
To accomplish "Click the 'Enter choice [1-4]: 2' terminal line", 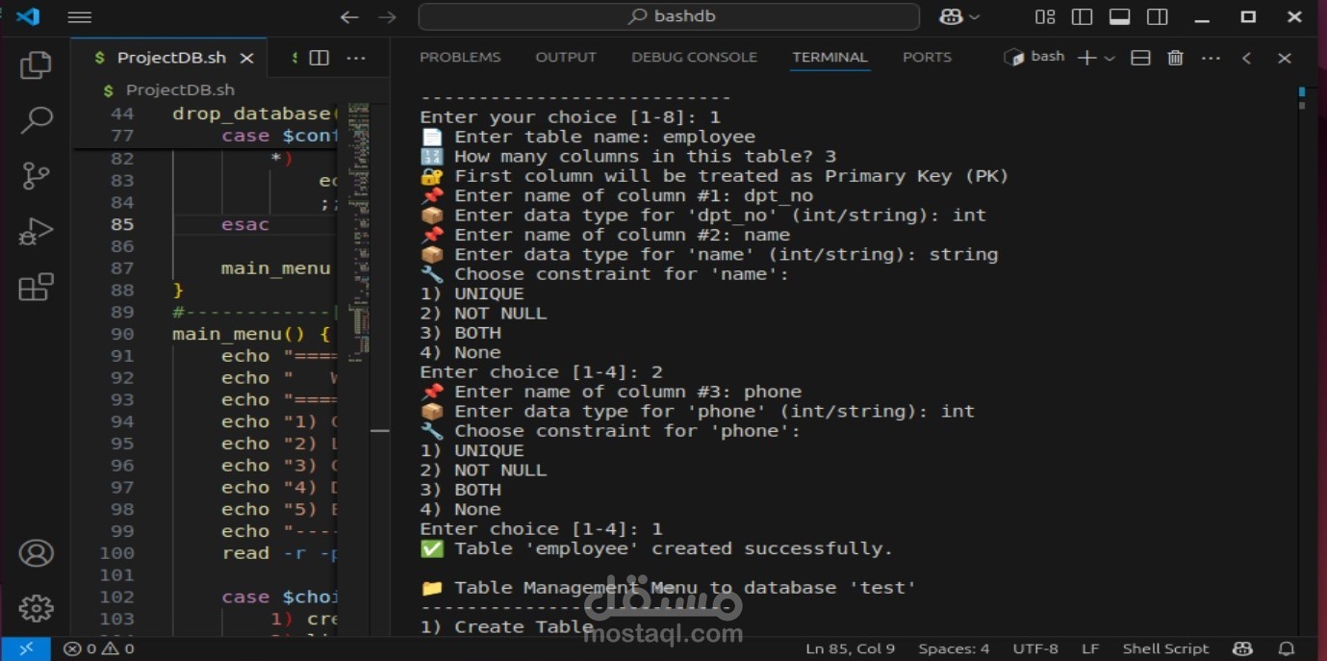I will pos(542,372).
